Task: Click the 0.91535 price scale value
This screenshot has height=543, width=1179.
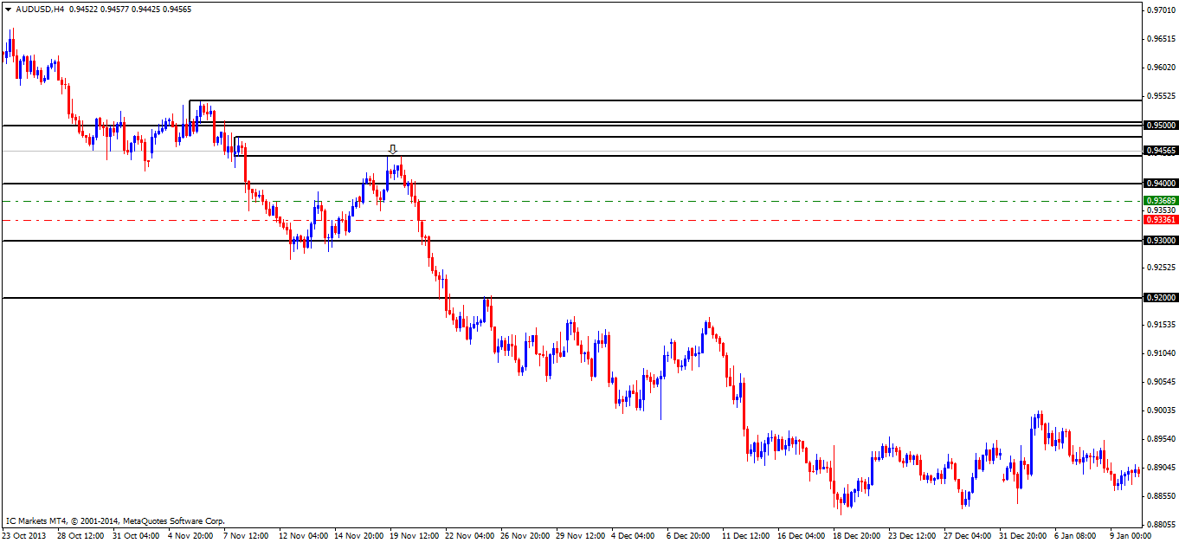Action: [x=1161, y=325]
